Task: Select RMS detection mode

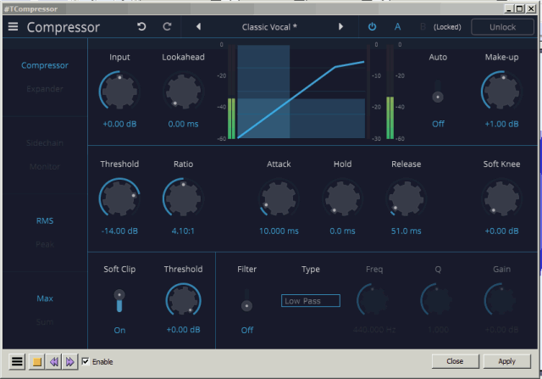Action: (x=45, y=220)
